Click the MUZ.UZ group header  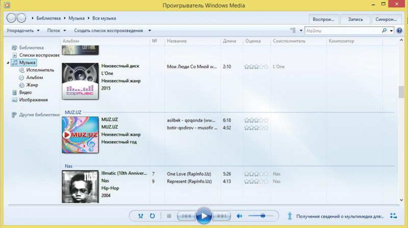[73, 112]
